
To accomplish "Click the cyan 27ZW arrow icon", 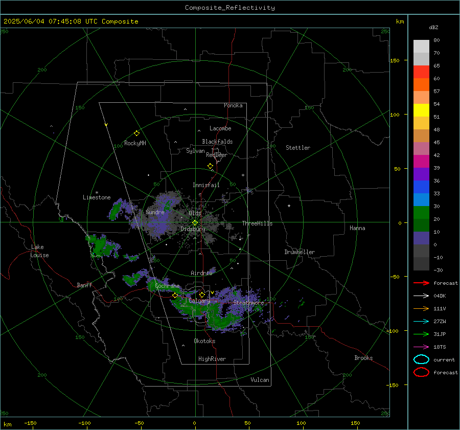I will (421, 322).
